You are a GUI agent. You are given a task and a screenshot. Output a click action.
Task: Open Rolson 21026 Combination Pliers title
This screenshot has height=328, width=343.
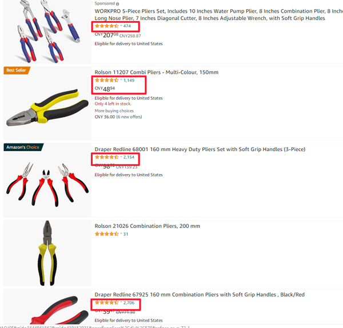[147, 226]
